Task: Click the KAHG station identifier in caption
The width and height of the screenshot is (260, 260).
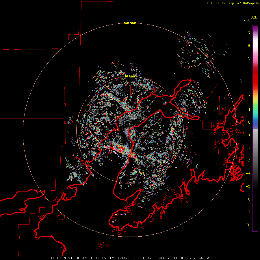Action: (164, 258)
